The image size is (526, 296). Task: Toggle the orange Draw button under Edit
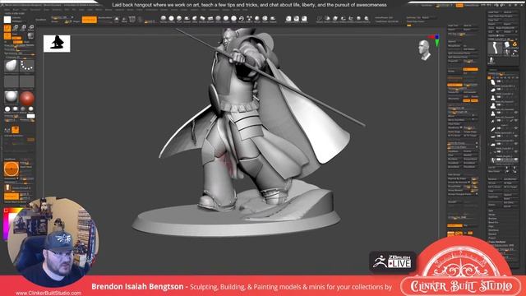pos(7,36)
